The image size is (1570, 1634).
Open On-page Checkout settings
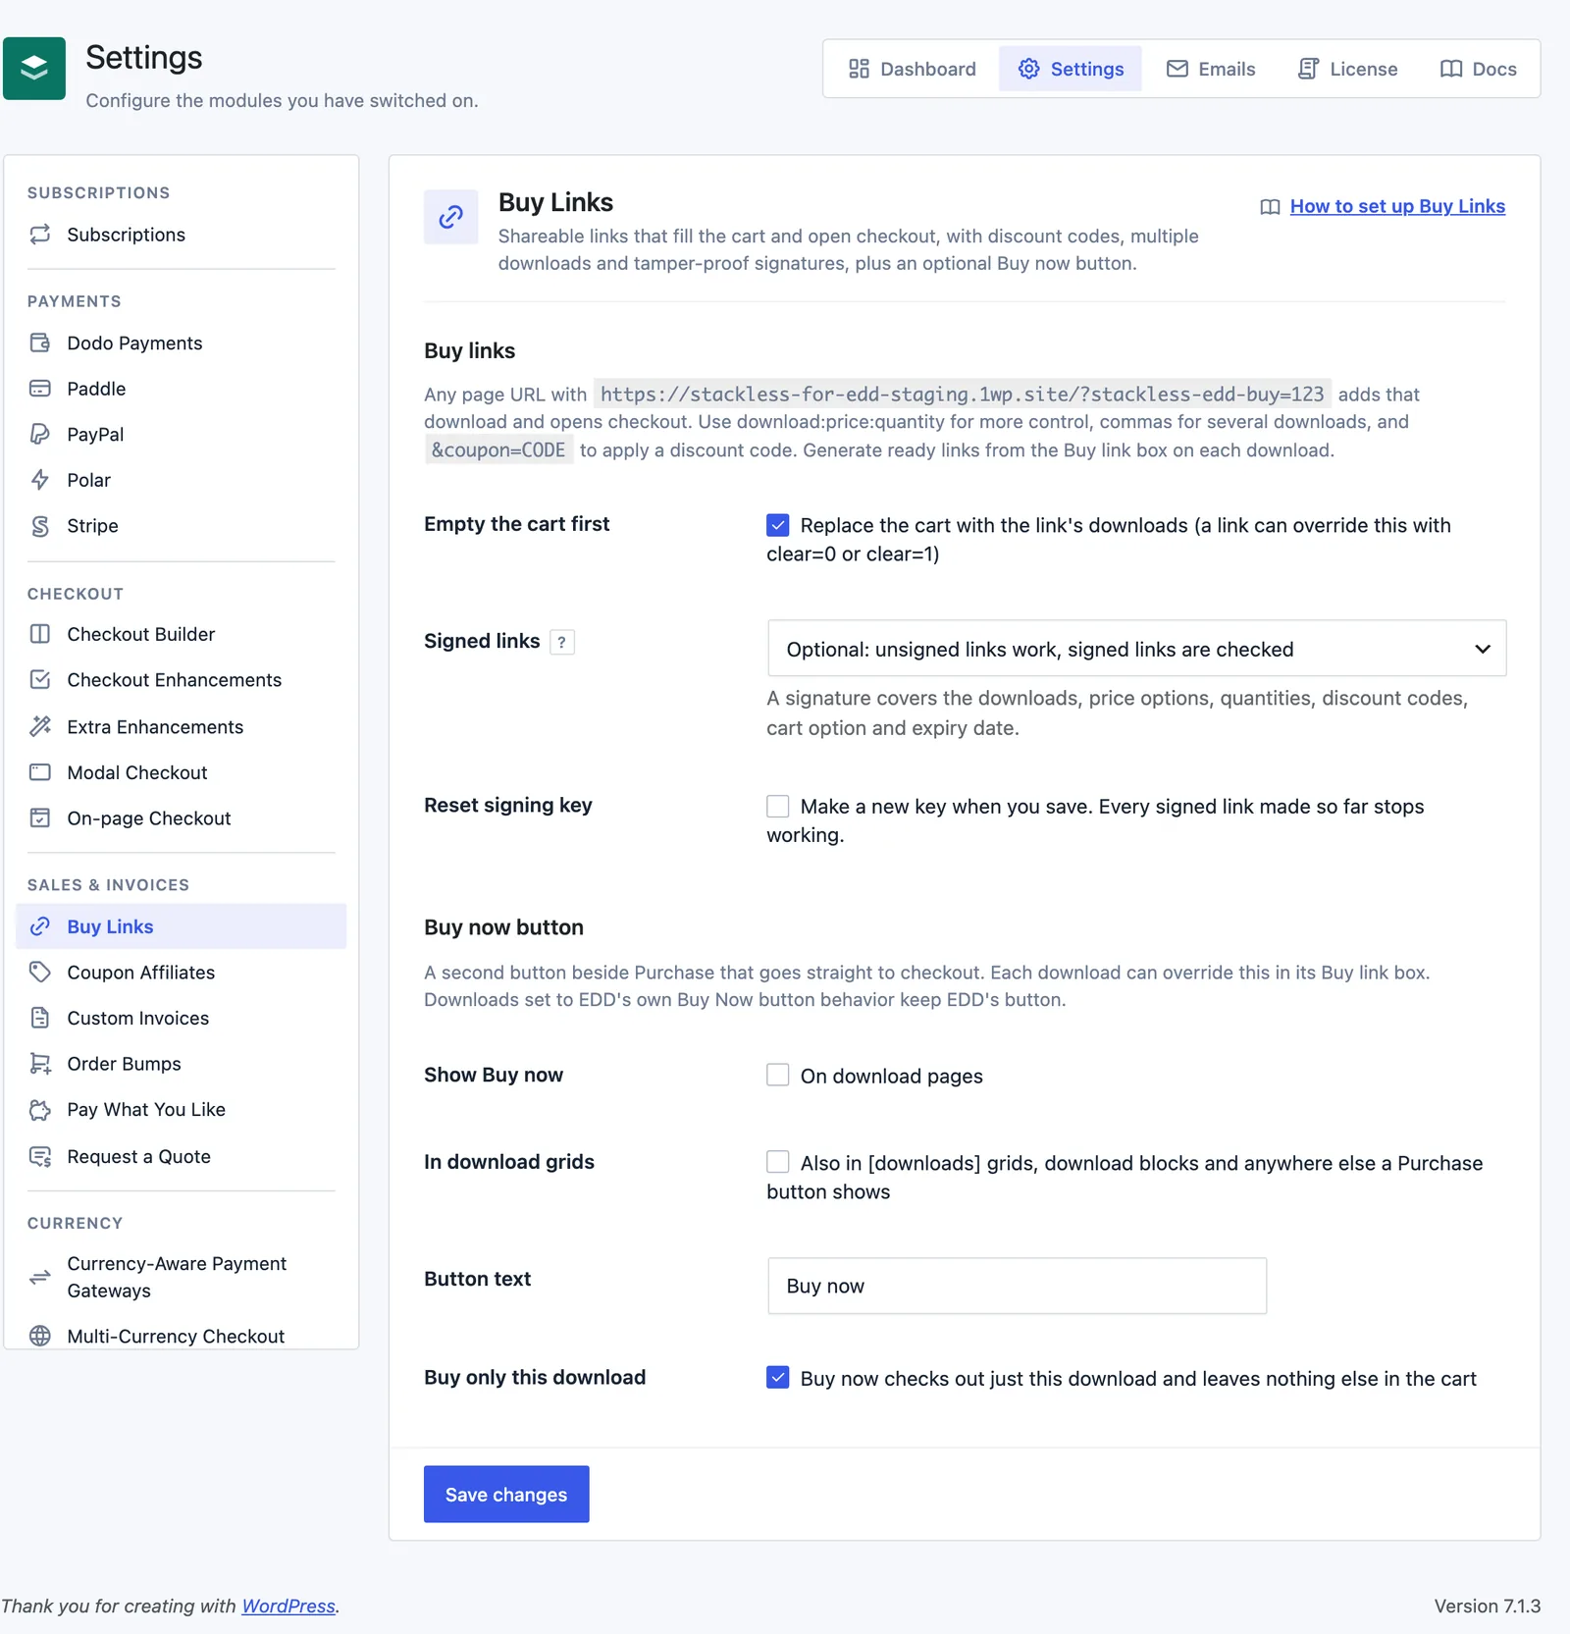coord(182,818)
